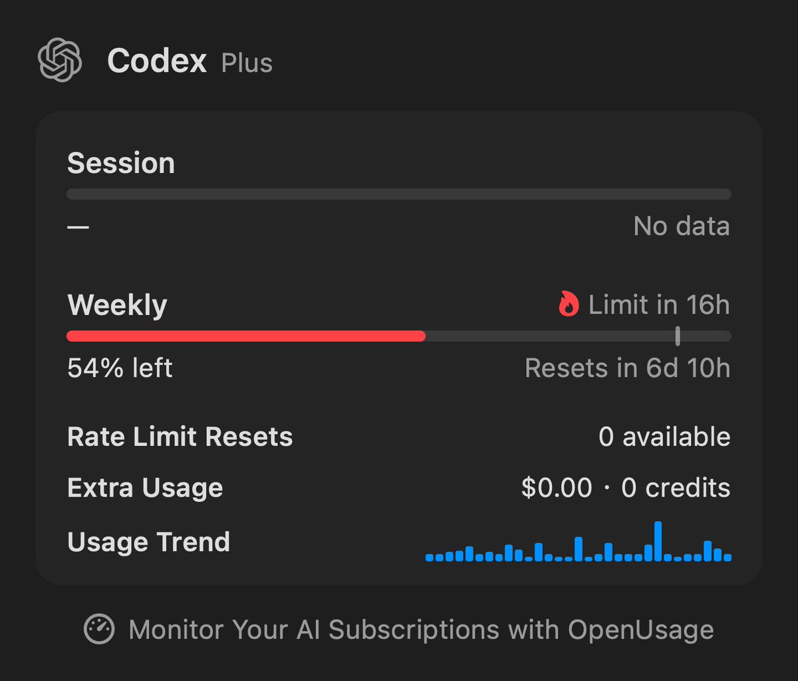Click the 54% left text
798x681 pixels.
tap(120, 368)
